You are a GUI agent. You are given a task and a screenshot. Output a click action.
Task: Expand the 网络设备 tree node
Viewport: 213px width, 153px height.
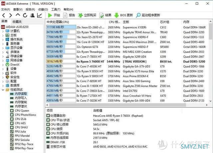tap(3, 61)
